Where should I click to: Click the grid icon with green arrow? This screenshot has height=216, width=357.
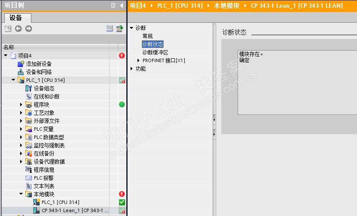point(119,28)
